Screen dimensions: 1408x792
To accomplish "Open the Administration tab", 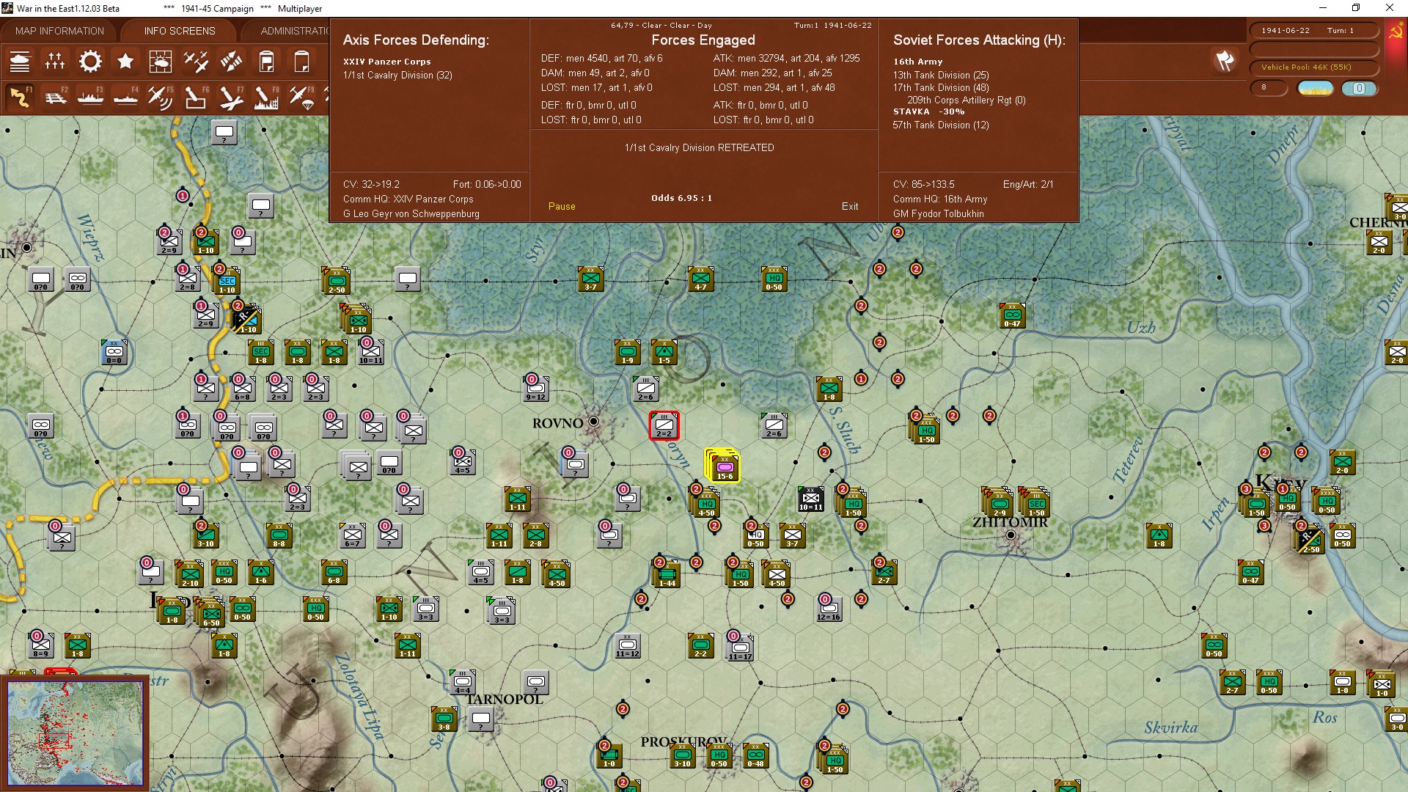I will [x=294, y=31].
